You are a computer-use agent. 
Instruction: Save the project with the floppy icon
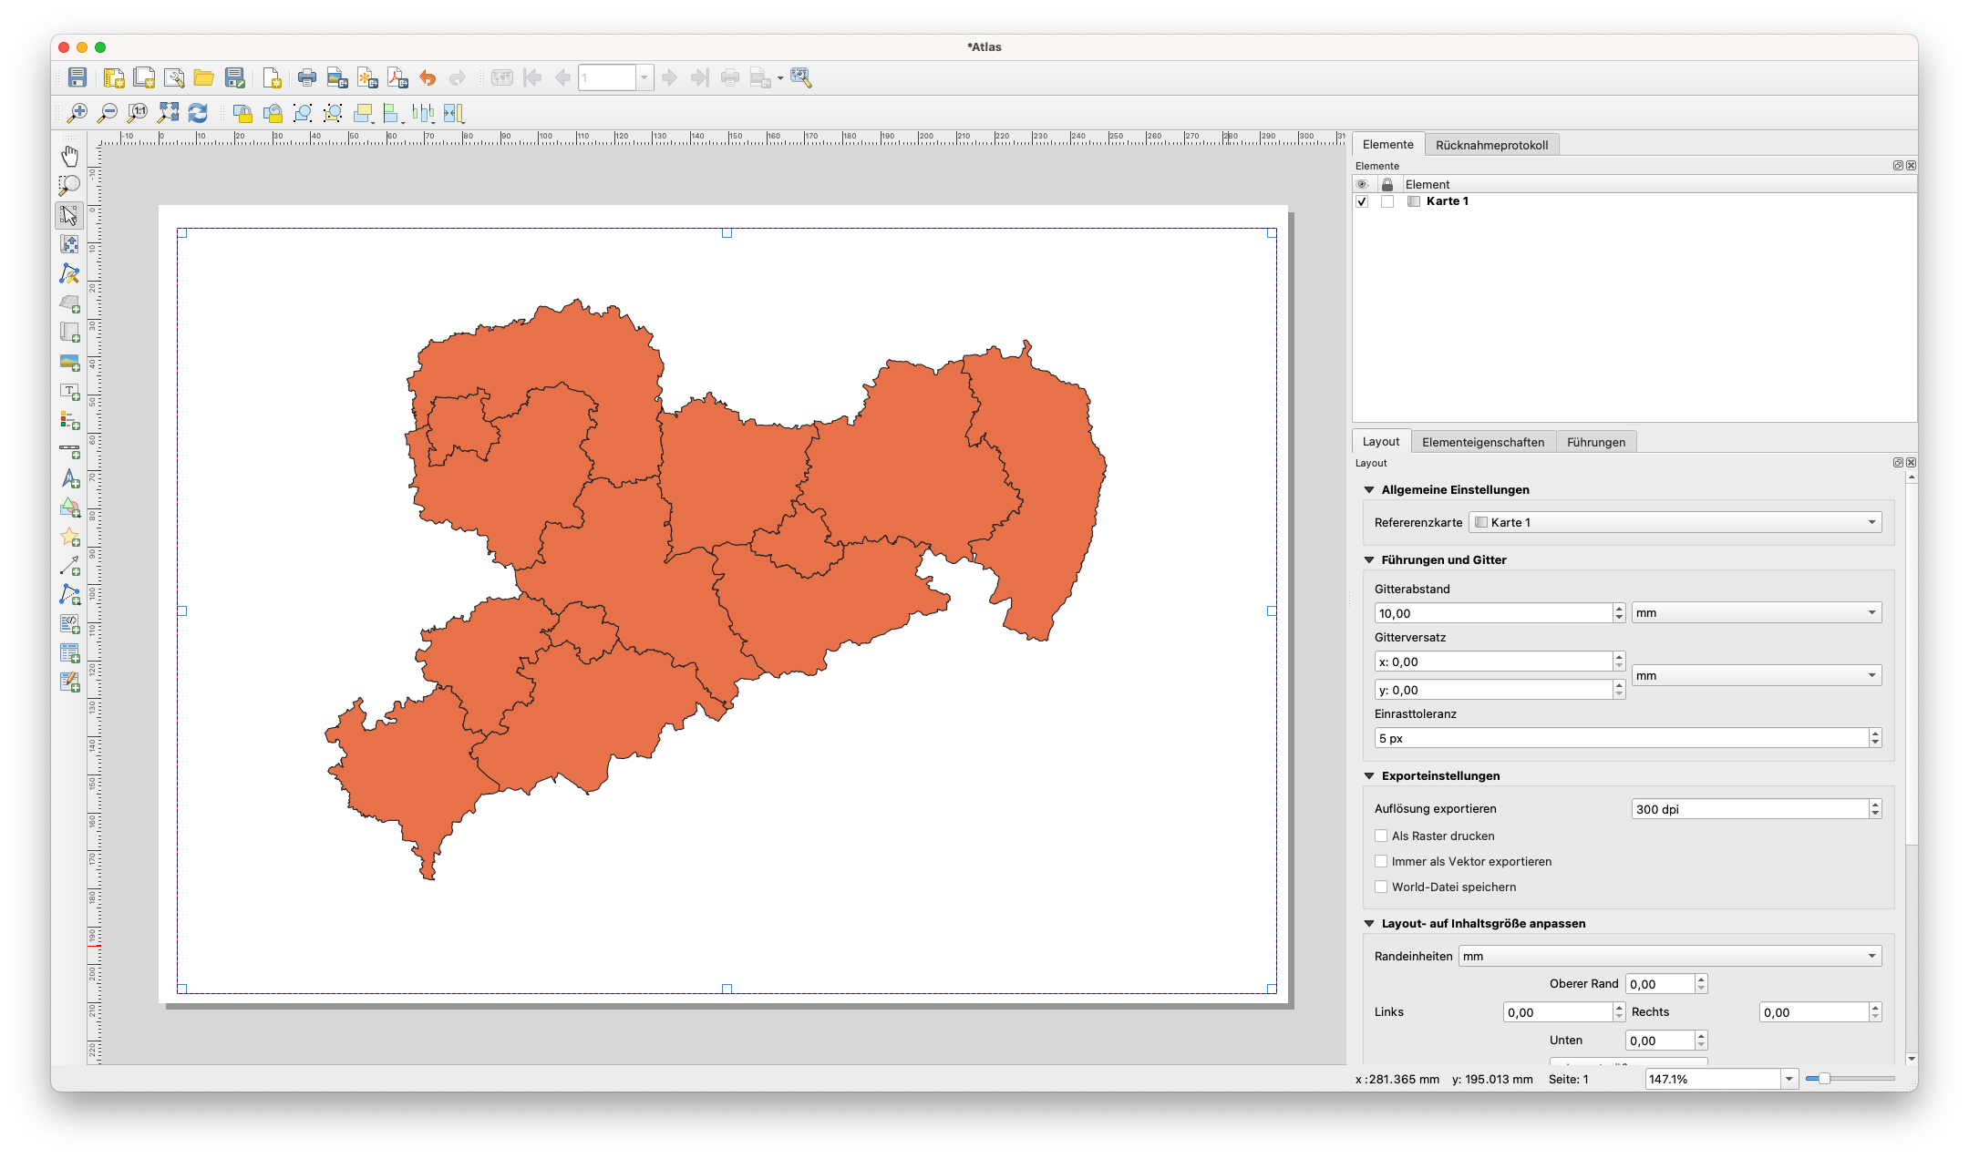click(77, 77)
